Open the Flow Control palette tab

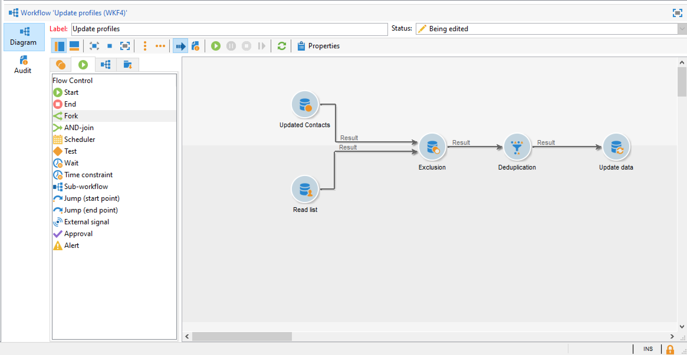83,65
